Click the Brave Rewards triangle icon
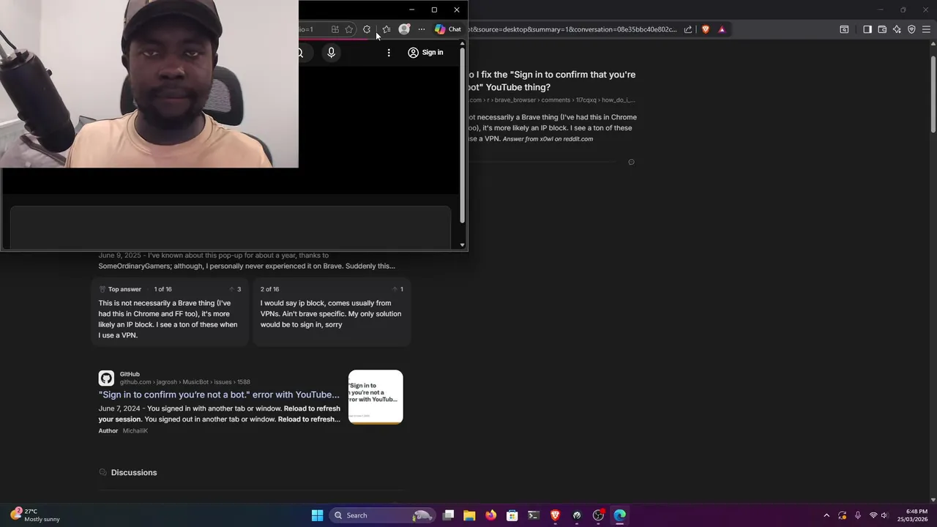The height and width of the screenshot is (527, 937). [722, 29]
